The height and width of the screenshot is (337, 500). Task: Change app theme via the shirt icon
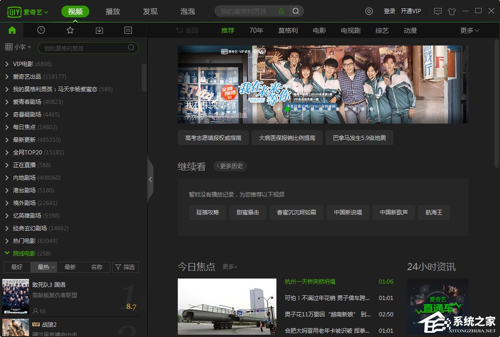452,11
